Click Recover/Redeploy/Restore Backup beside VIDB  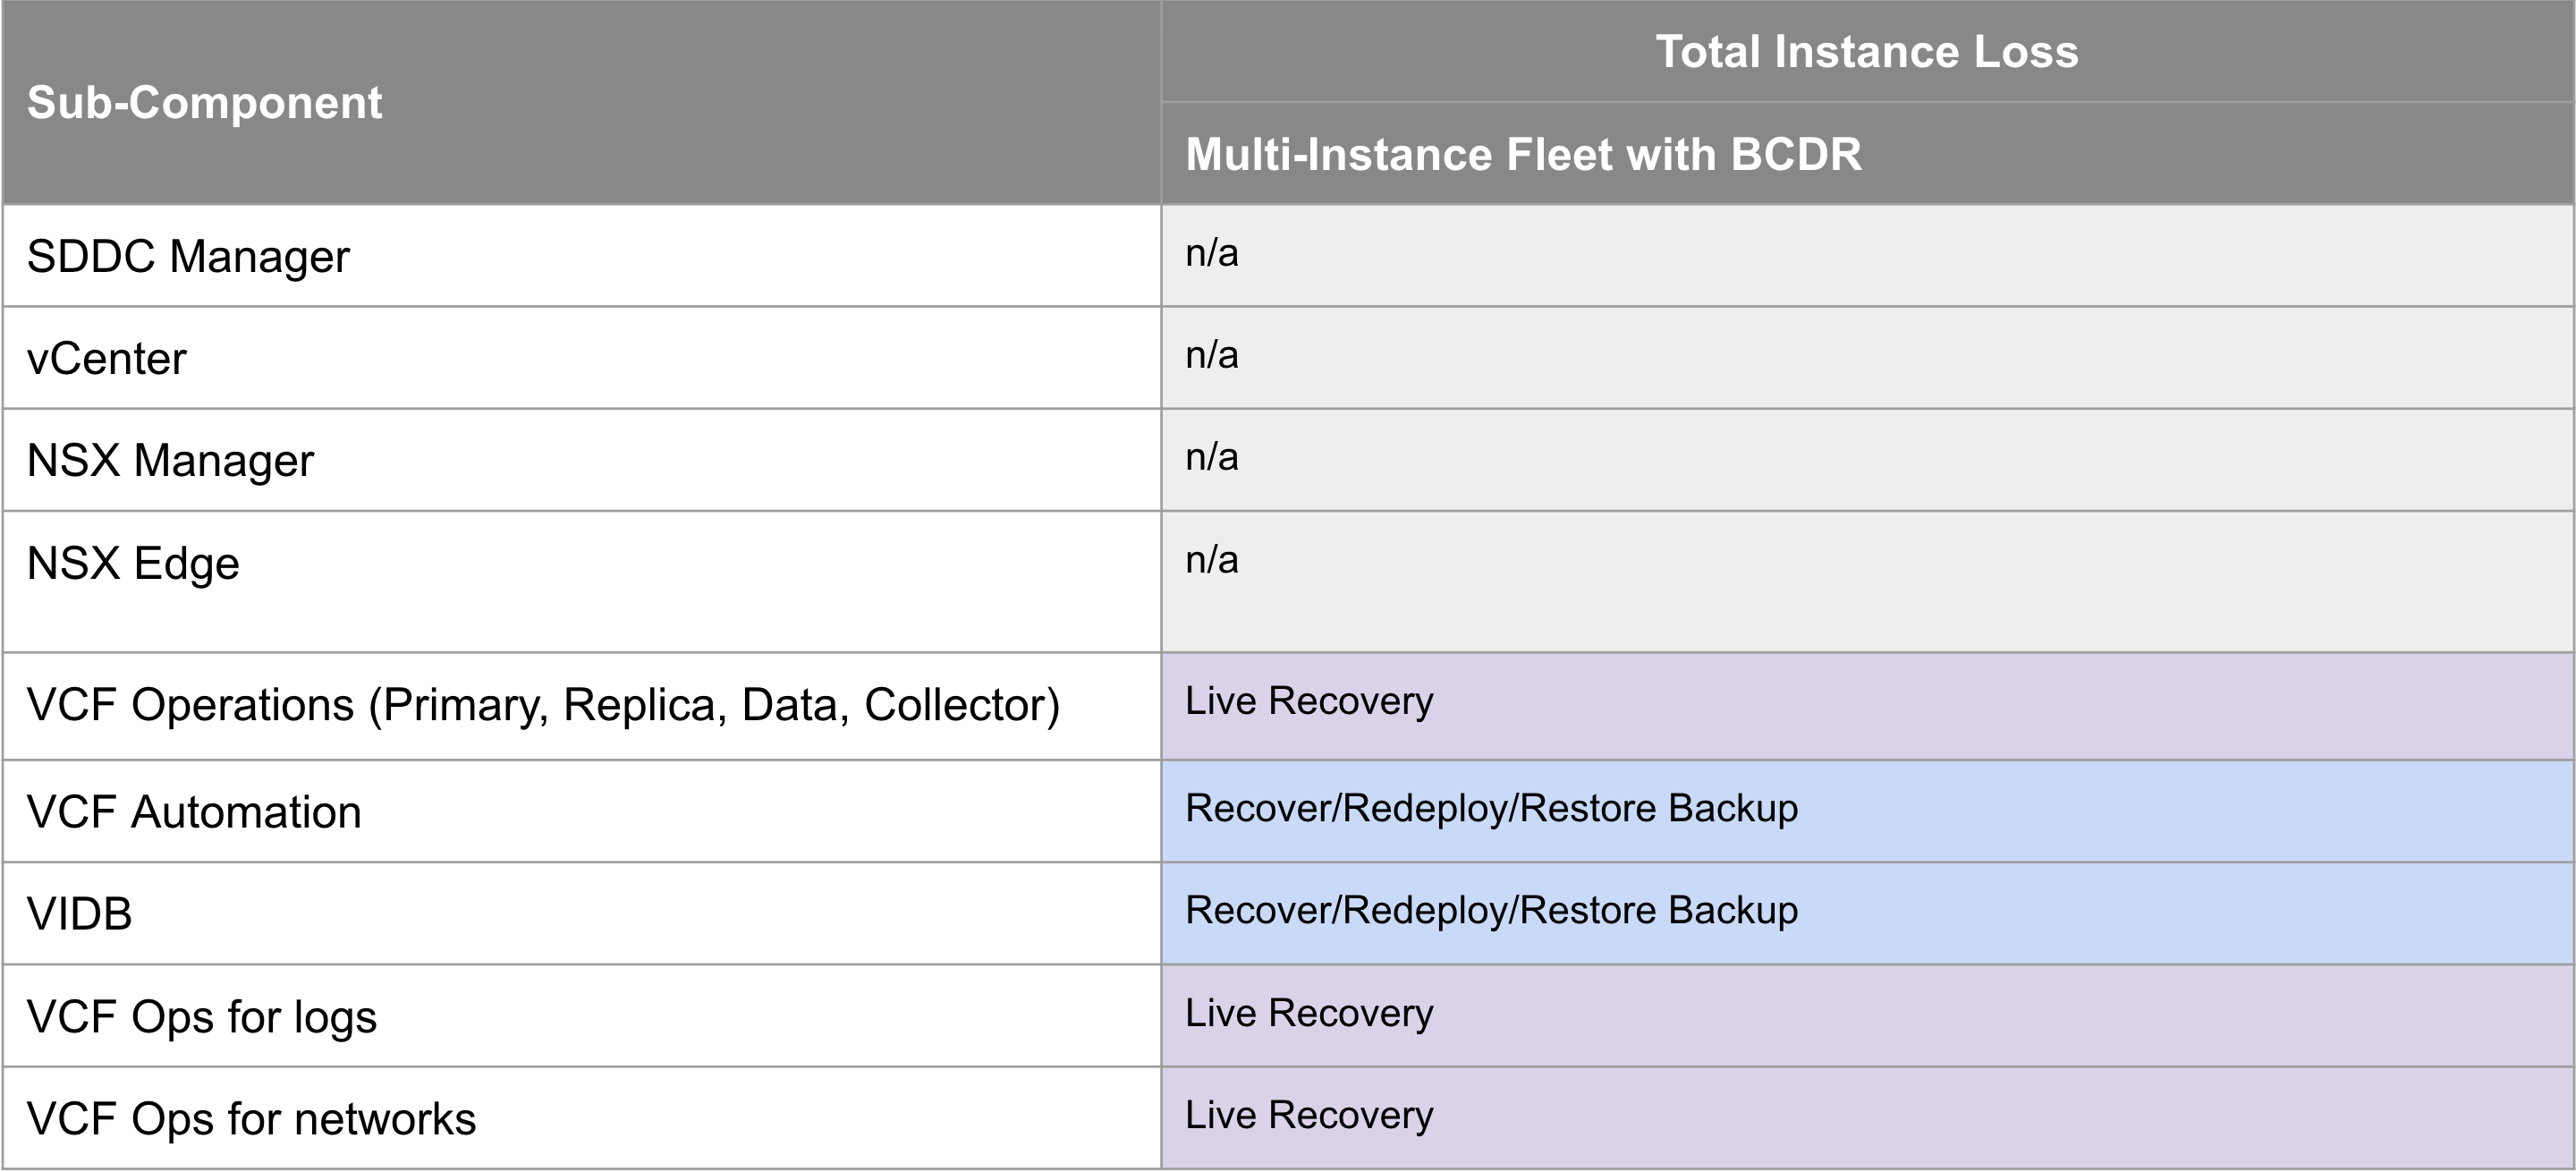point(1491,911)
